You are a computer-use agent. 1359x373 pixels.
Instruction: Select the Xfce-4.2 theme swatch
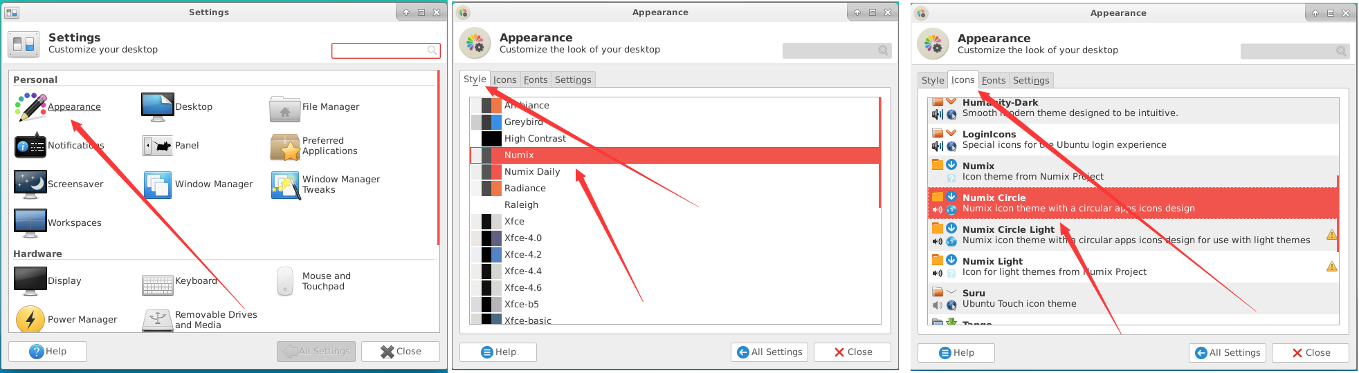[x=491, y=255]
